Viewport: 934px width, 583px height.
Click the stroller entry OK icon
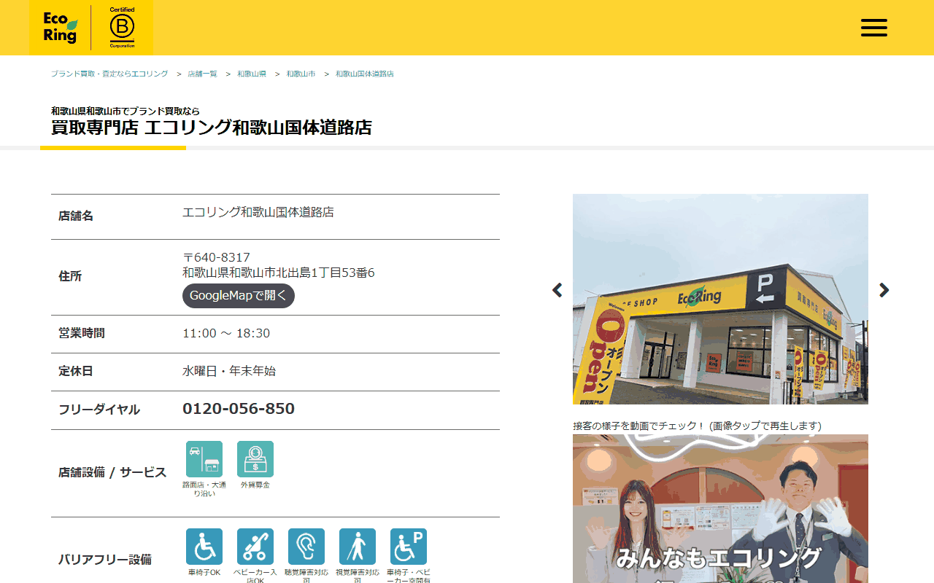[x=255, y=547]
